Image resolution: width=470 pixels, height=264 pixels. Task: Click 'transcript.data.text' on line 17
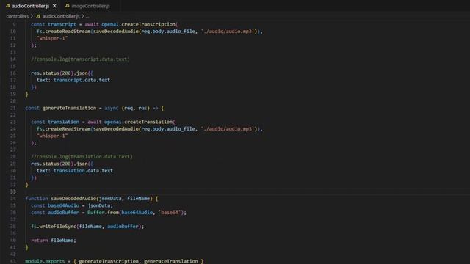[x=82, y=80]
